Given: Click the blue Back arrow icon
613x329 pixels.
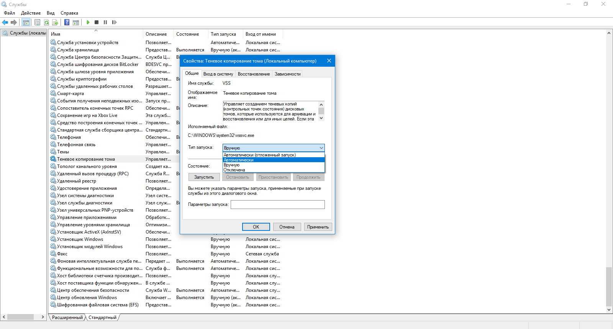Looking at the screenshot, I should coord(5,22).
